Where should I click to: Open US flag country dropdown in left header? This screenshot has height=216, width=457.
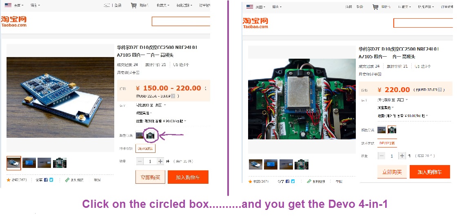[x=14, y=5]
